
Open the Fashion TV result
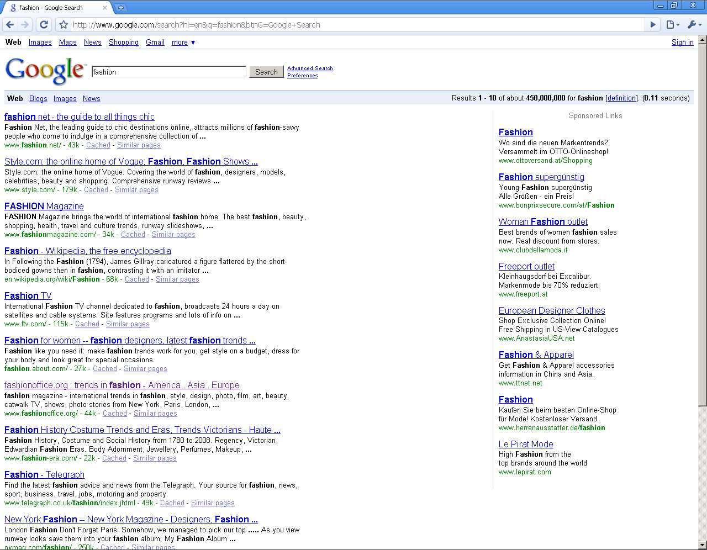click(x=28, y=295)
